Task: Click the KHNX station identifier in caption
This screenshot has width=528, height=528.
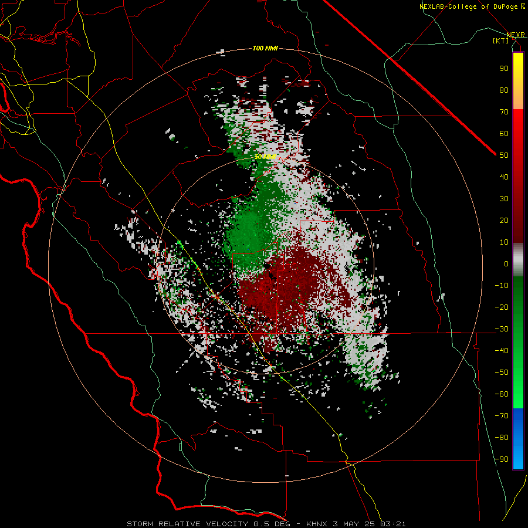Action: click(317, 524)
